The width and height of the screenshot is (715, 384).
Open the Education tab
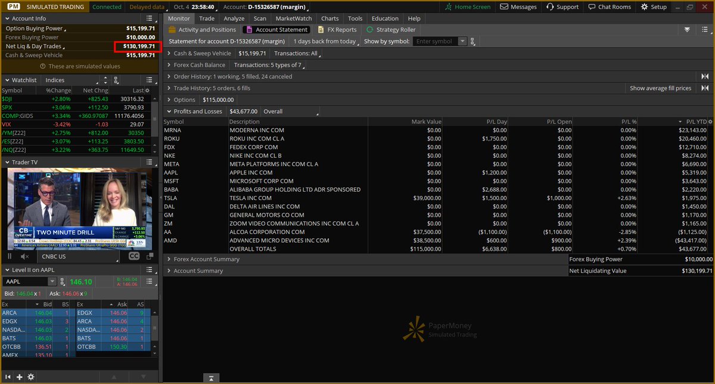click(x=385, y=18)
